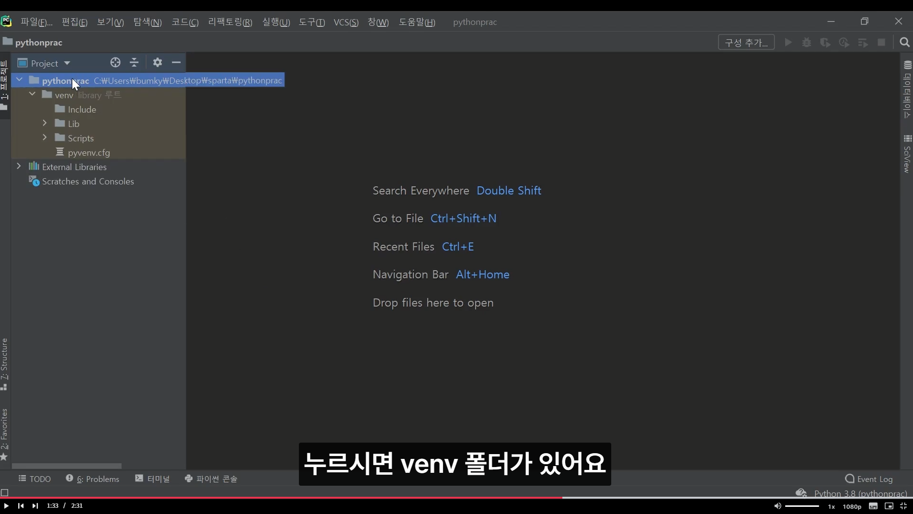Toggle the Z: Structure side tab
Viewport: 913px width, 514px height.
pyautogui.click(x=4, y=364)
